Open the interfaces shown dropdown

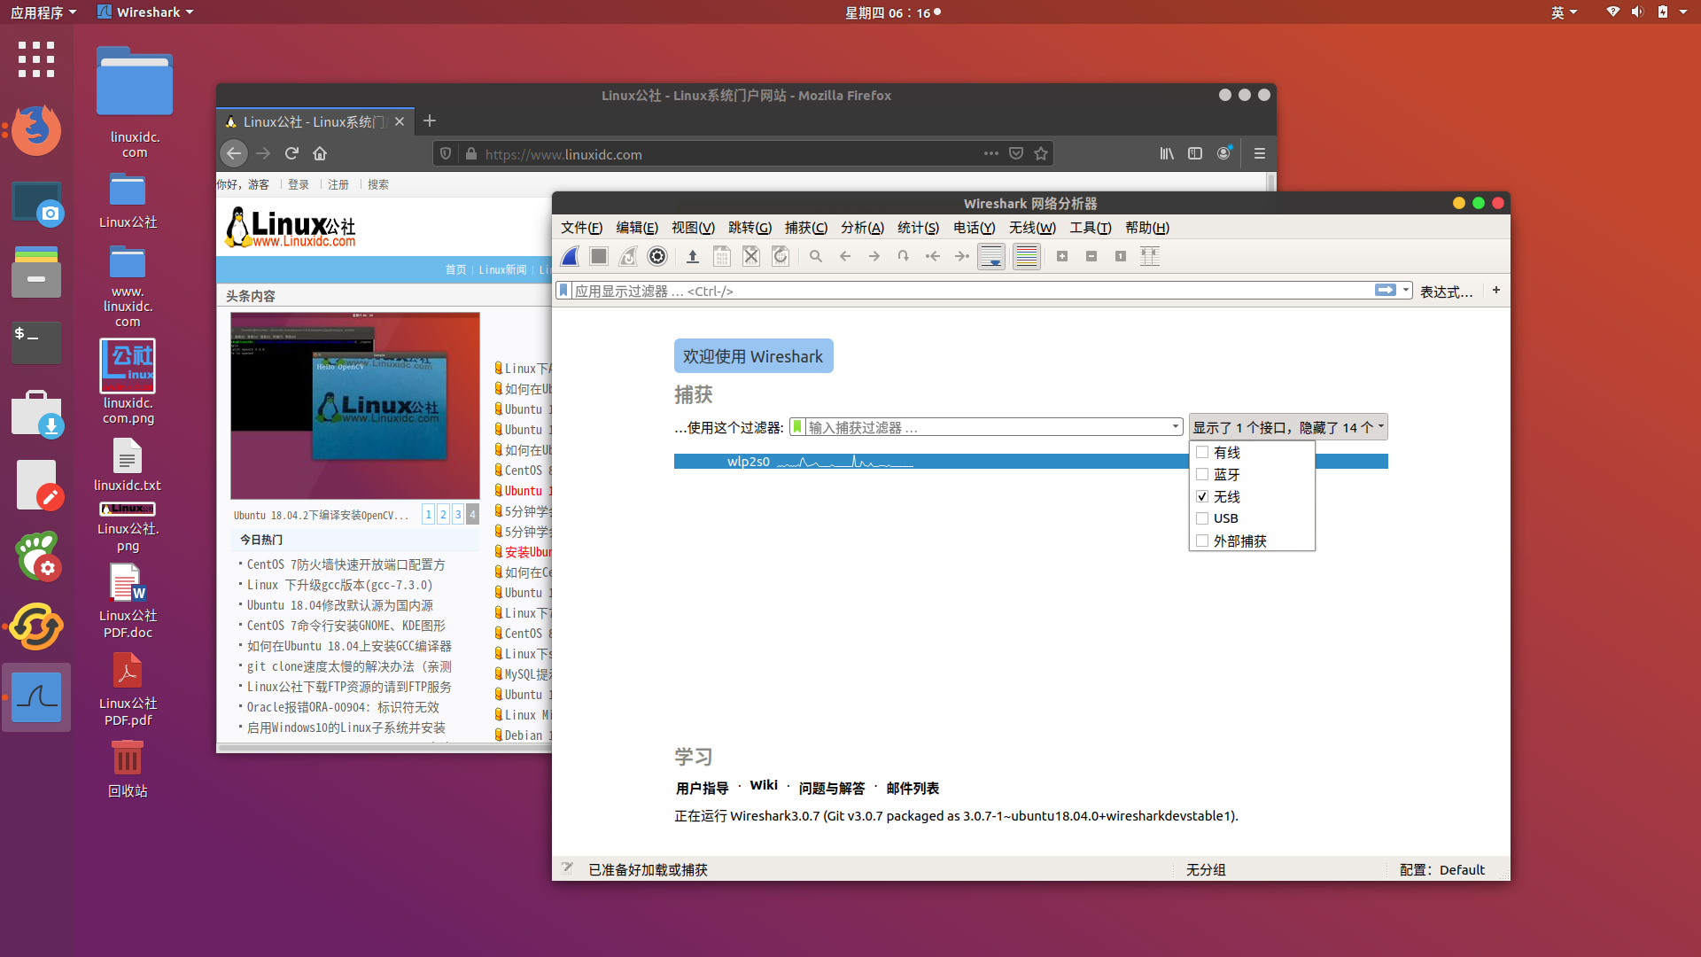[1287, 426]
